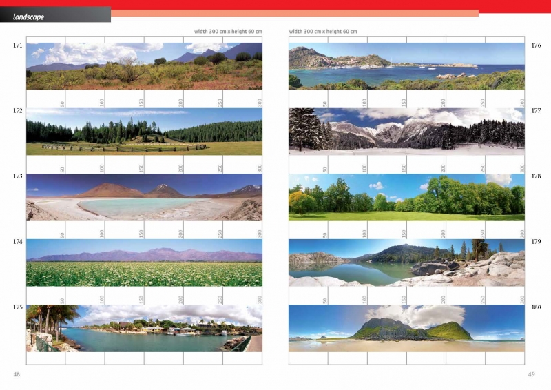The image size is (551, 390).
Task: Pick the coastal bay panorama 176
Action: click(406, 66)
